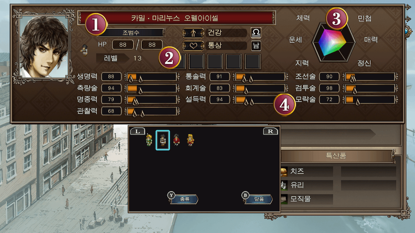Image resolution: width=415 pixels, height=233 pixels.
Task: Click the last empty equipment slot
Action: click(x=253, y=62)
